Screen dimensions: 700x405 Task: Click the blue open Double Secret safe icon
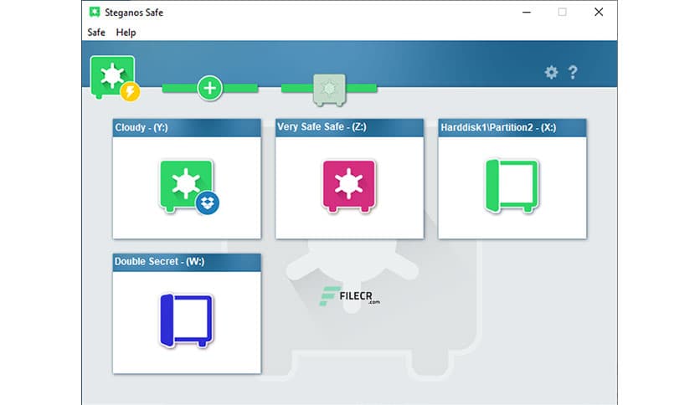point(187,320)
